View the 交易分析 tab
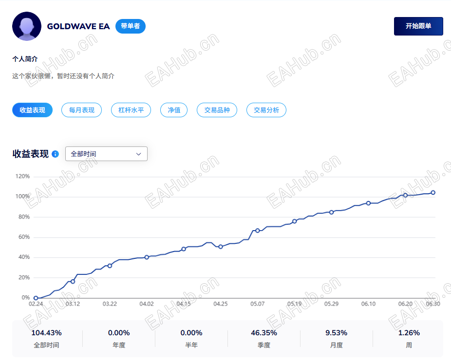The image size is (451, 363). point(266,110)
